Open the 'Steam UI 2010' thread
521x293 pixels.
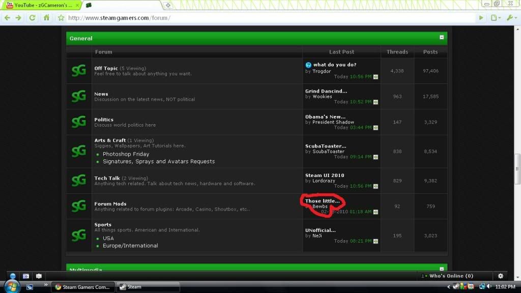pos(325,175)
